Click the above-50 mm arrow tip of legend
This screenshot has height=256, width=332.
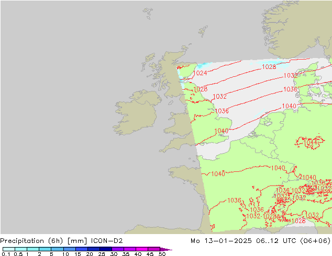click(166, 249)
